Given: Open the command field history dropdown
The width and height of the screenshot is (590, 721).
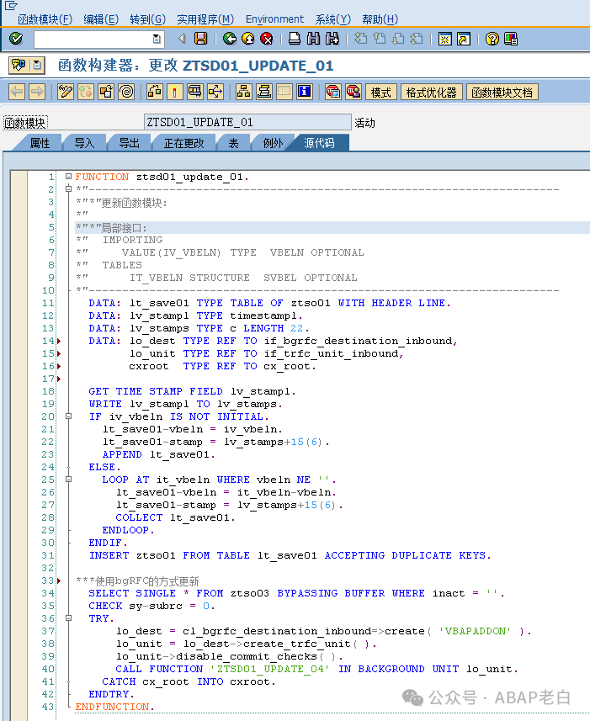Looking at the screenshot, I should [x=157, y=39].
